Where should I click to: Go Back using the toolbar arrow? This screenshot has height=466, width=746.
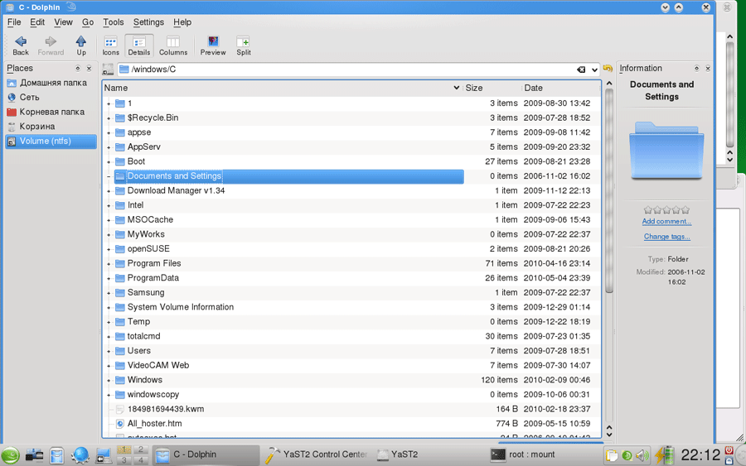21,46
